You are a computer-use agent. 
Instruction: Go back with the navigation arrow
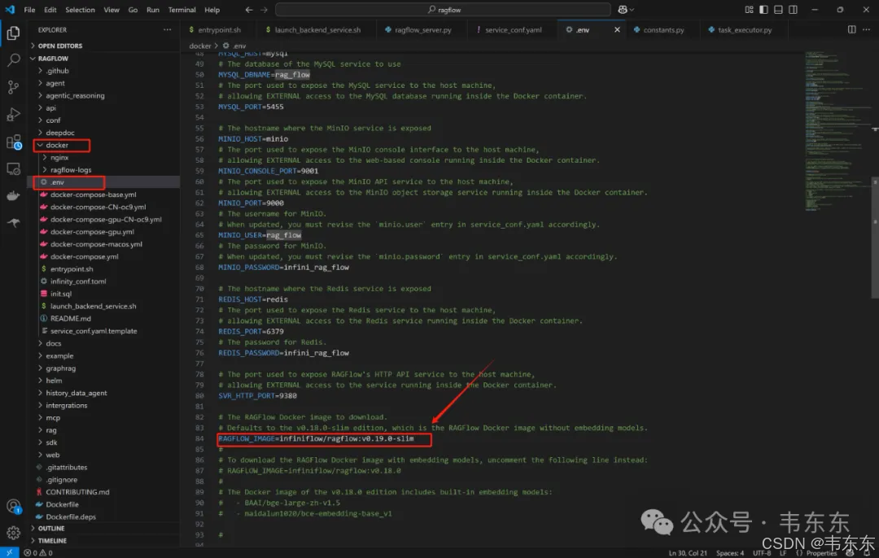coord(249,10)
